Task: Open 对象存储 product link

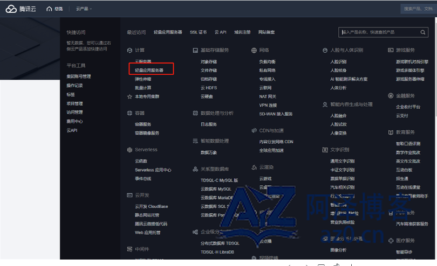Action: (209, 62)
